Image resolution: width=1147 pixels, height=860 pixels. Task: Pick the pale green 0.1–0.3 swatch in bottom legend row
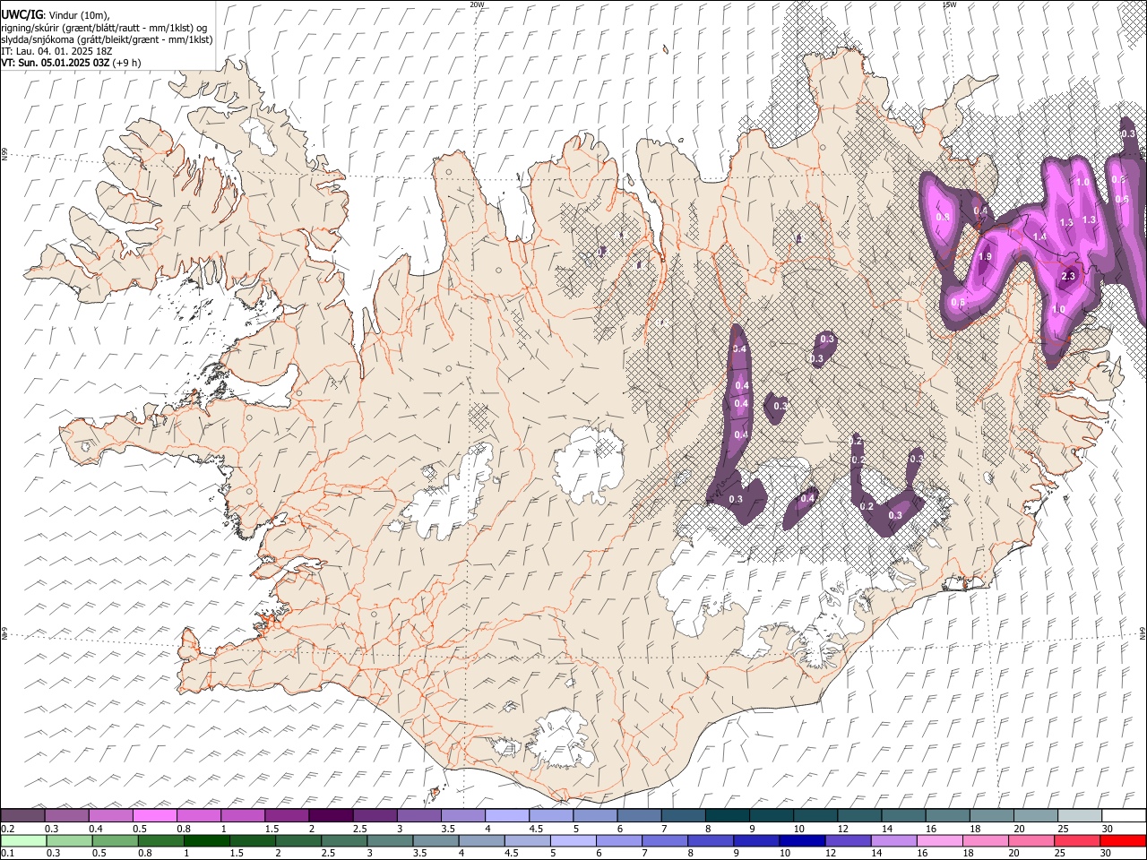23,841
